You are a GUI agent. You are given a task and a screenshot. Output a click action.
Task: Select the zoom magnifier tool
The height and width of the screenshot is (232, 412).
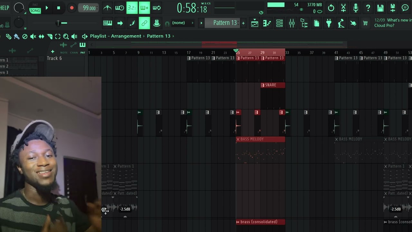click(66, 36)
